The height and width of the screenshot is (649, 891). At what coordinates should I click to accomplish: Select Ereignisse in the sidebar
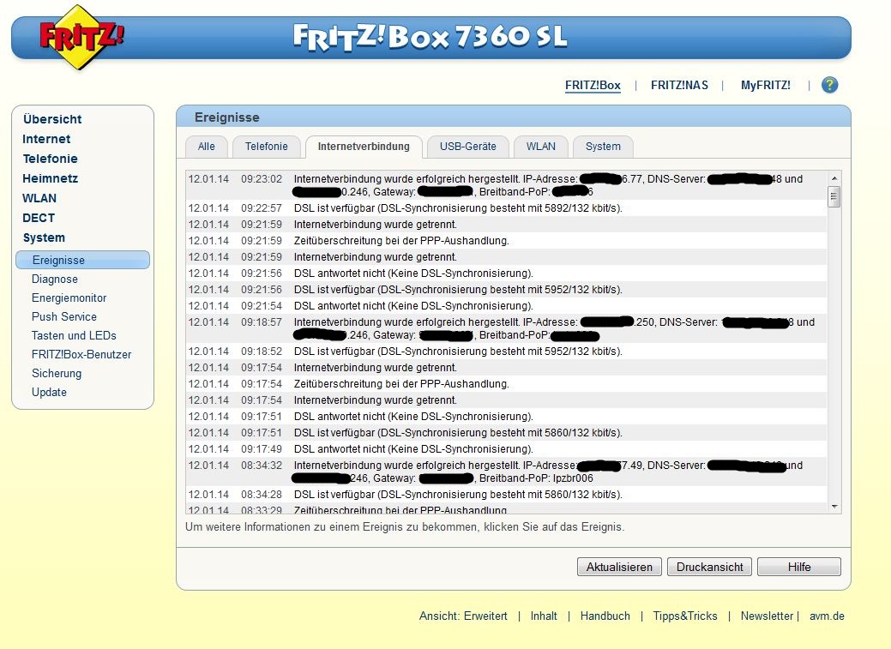(83, 260)
